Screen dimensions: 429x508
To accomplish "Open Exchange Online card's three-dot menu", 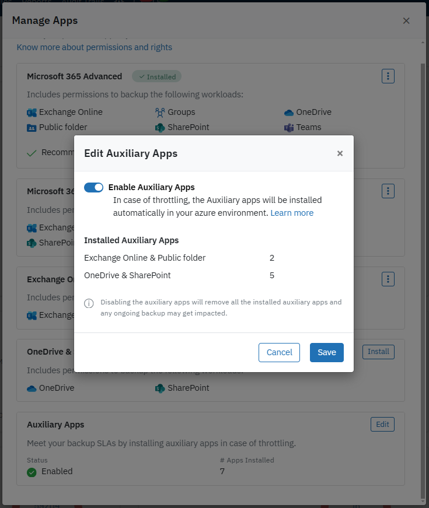I will tap(388, 279).
